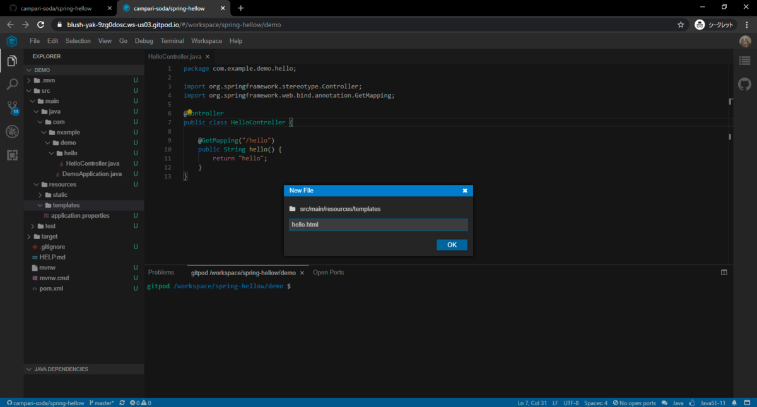Screen dimensions: 757x407
Task: Open the Search view in activity bar
Action: (x=11, y=84)
